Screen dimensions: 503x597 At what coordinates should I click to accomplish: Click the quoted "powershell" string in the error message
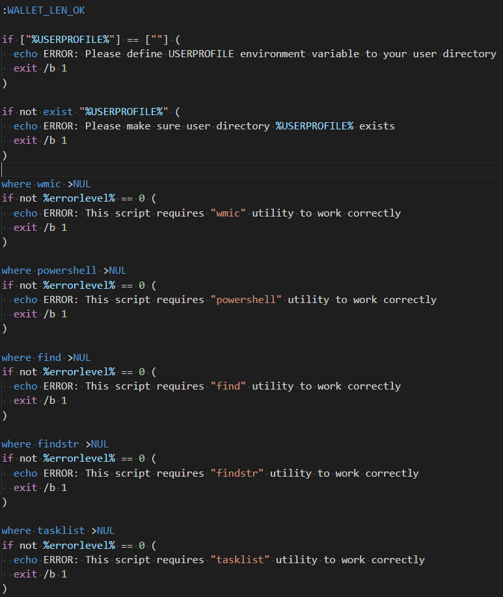coord(246,300)
